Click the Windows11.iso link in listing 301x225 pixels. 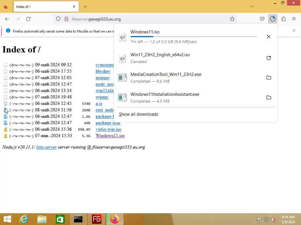pyautogui.click(x=110, y=136)
